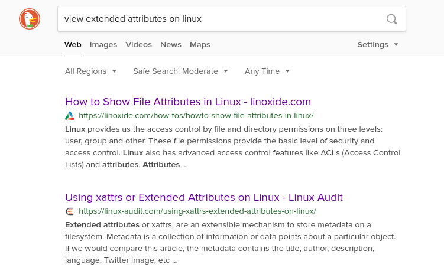Open How to Show File Attributes result

(188, 102)
